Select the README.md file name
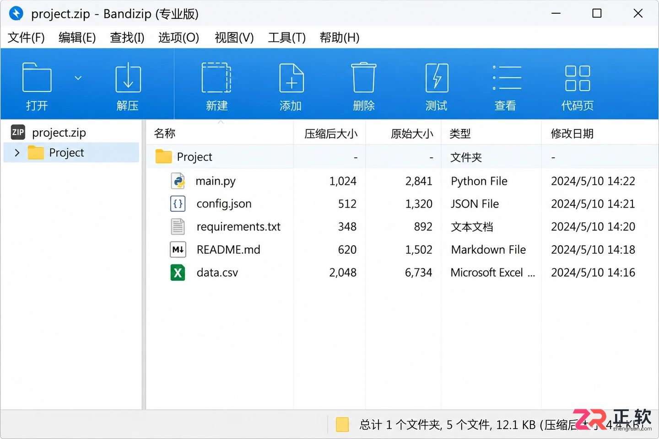The image size is (659, 439). [228, 250]
